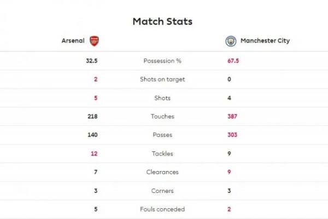Click the Shots on target label

[162, 79]
